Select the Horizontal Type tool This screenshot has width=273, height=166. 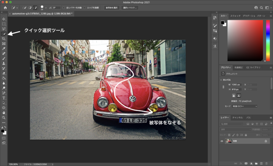coord(4,98)
